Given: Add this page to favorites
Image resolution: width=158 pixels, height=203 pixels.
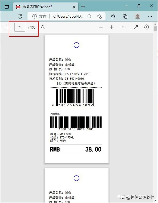Looking at the screenshot, I should pos(99,16).
